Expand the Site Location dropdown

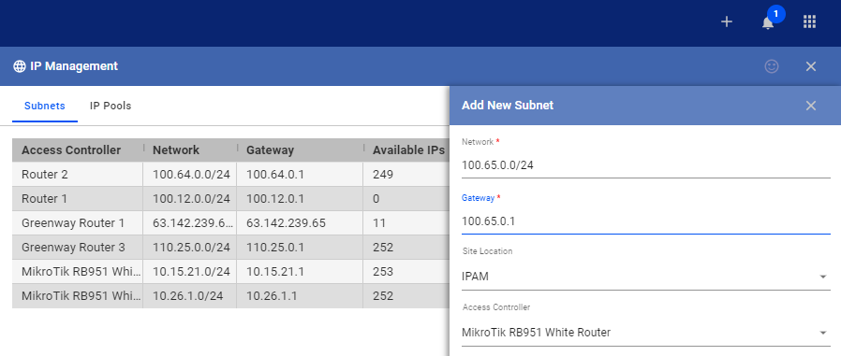[x=646, y=277]
